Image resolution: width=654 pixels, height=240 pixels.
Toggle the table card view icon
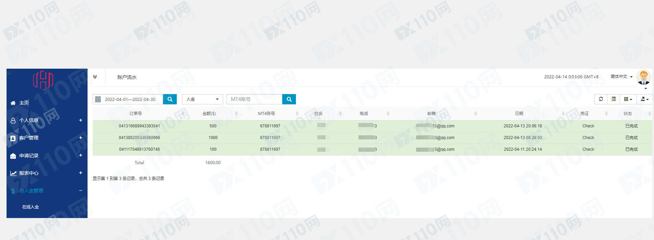[614, 99]
